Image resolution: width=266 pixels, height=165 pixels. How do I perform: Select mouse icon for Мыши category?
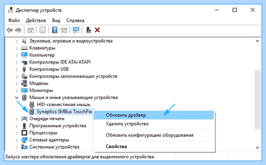[x=24, y=98]
